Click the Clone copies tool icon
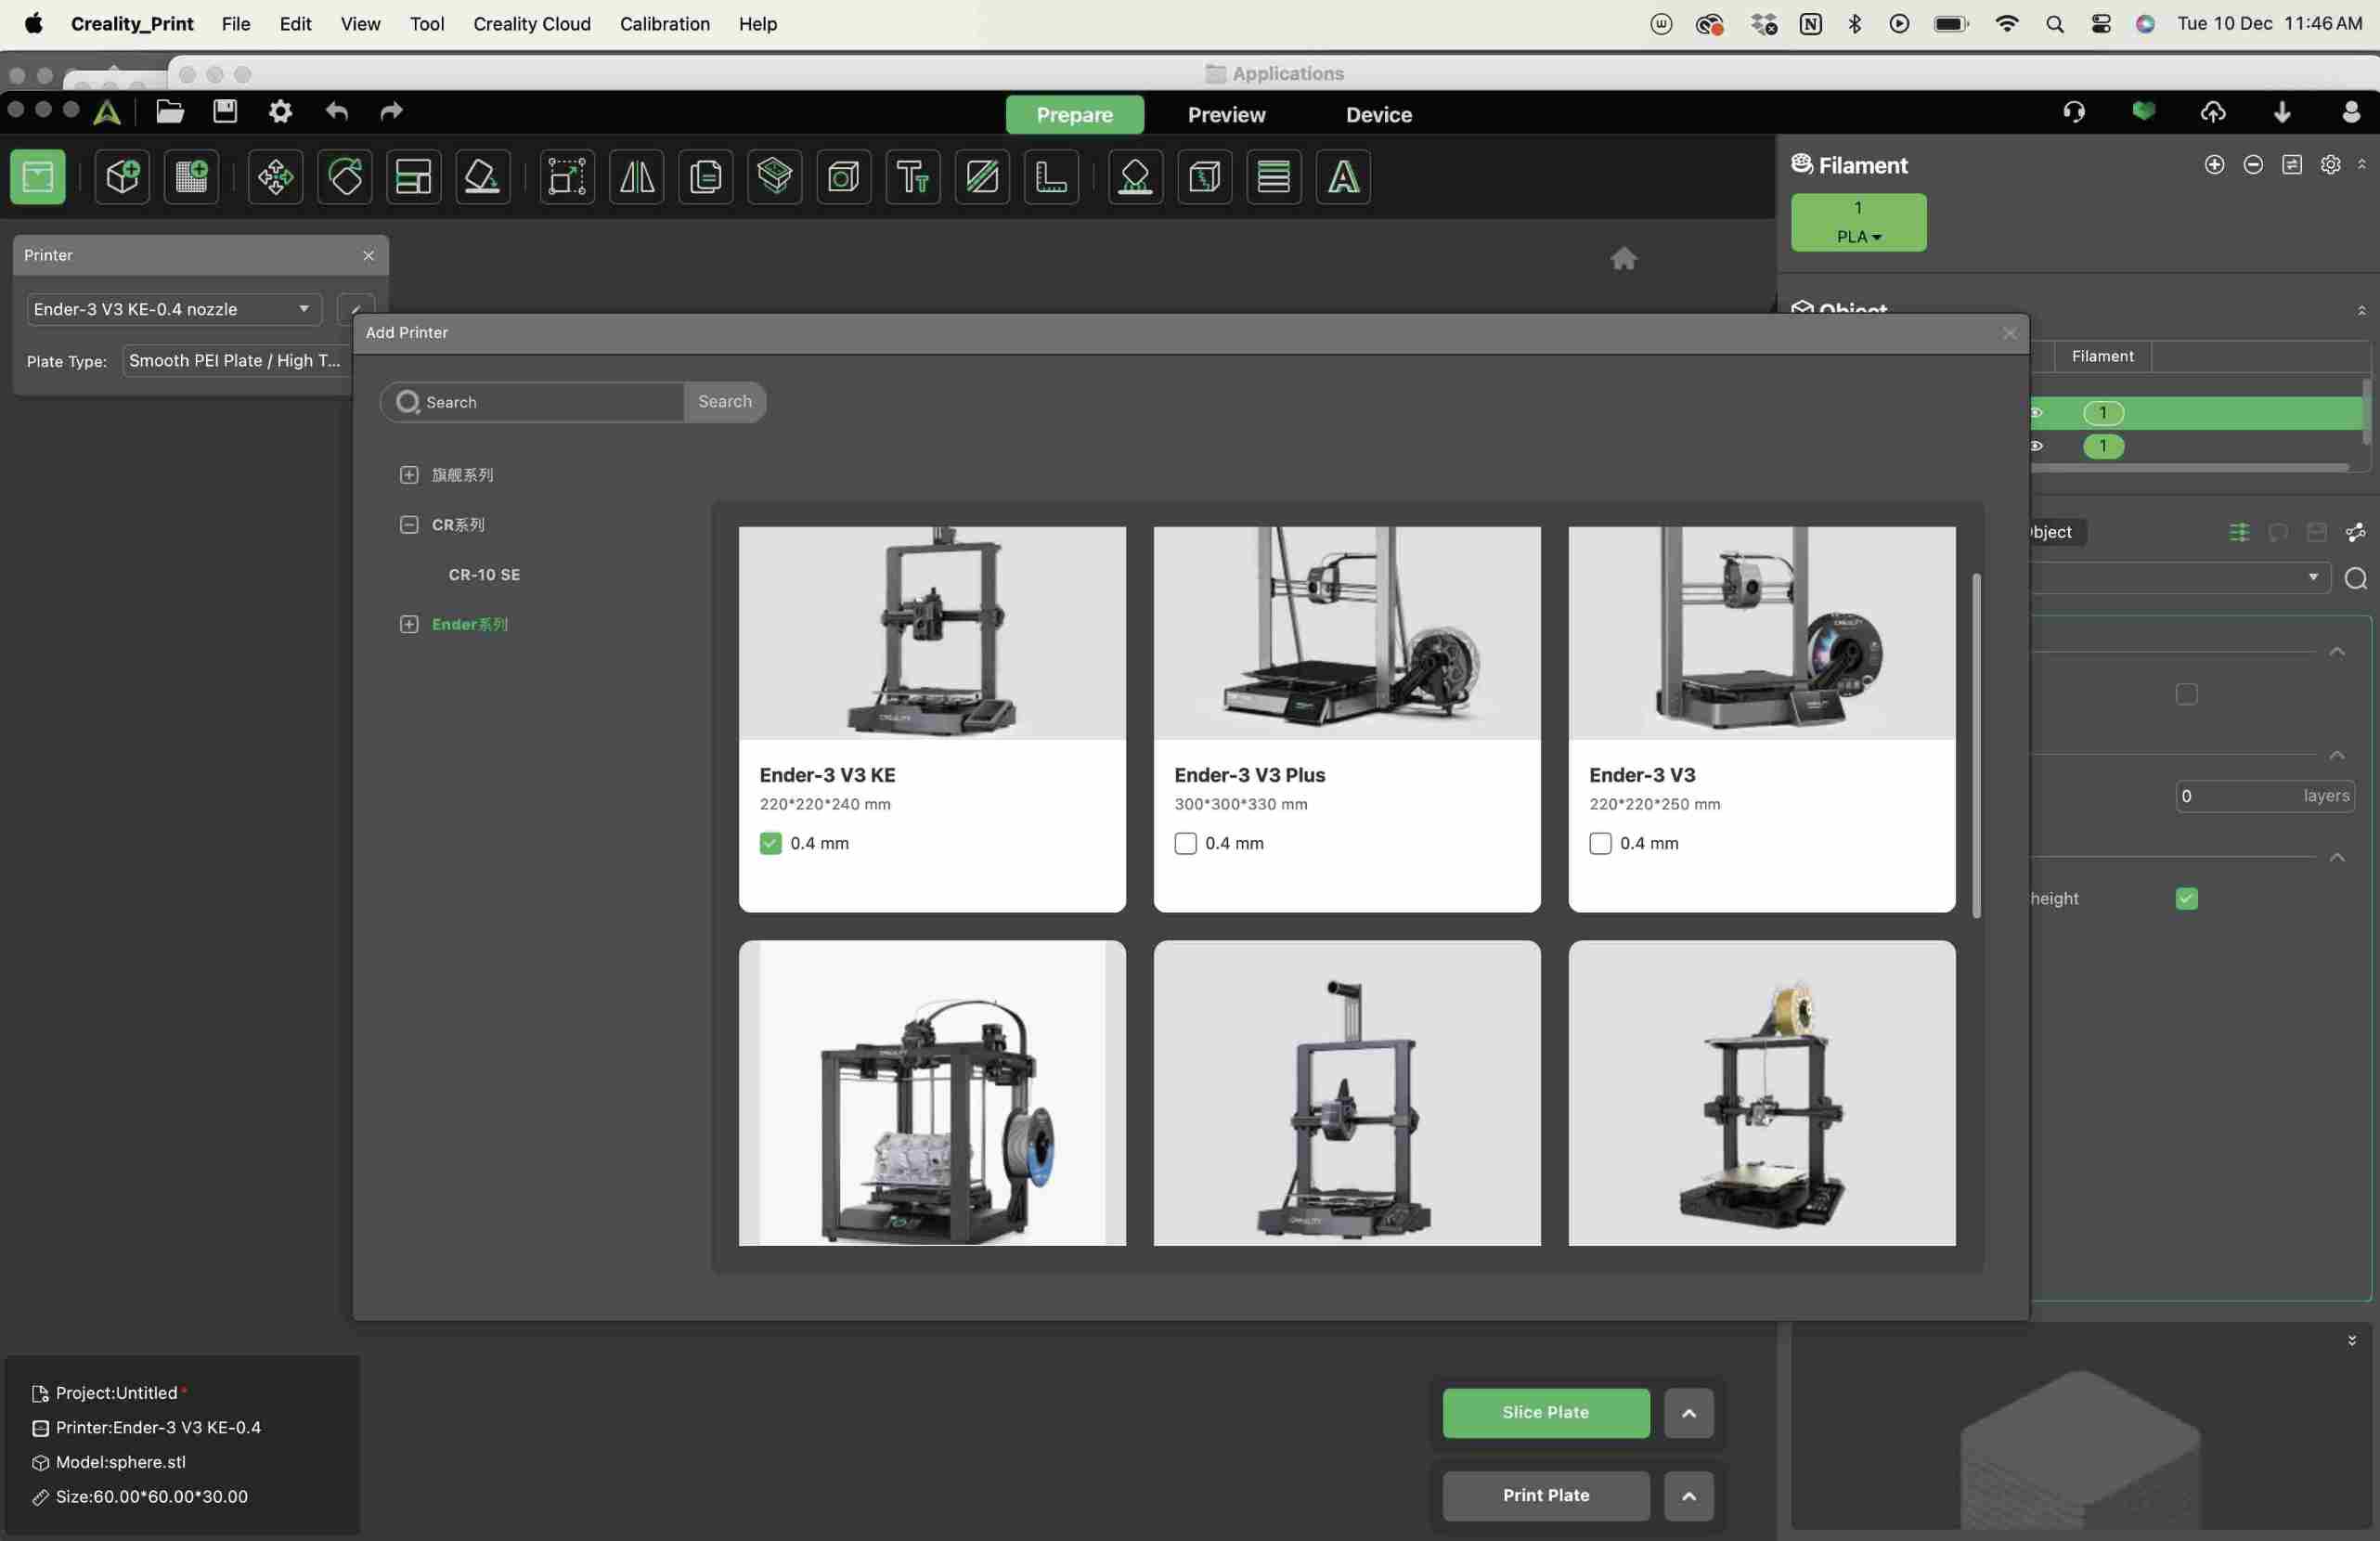The width and height of the screenshot is (2380, 1541). point(705,177)
